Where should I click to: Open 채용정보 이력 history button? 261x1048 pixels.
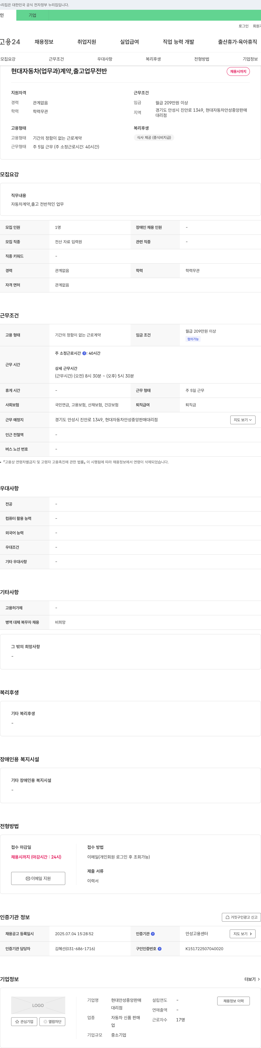click(x=233, y=1001)
